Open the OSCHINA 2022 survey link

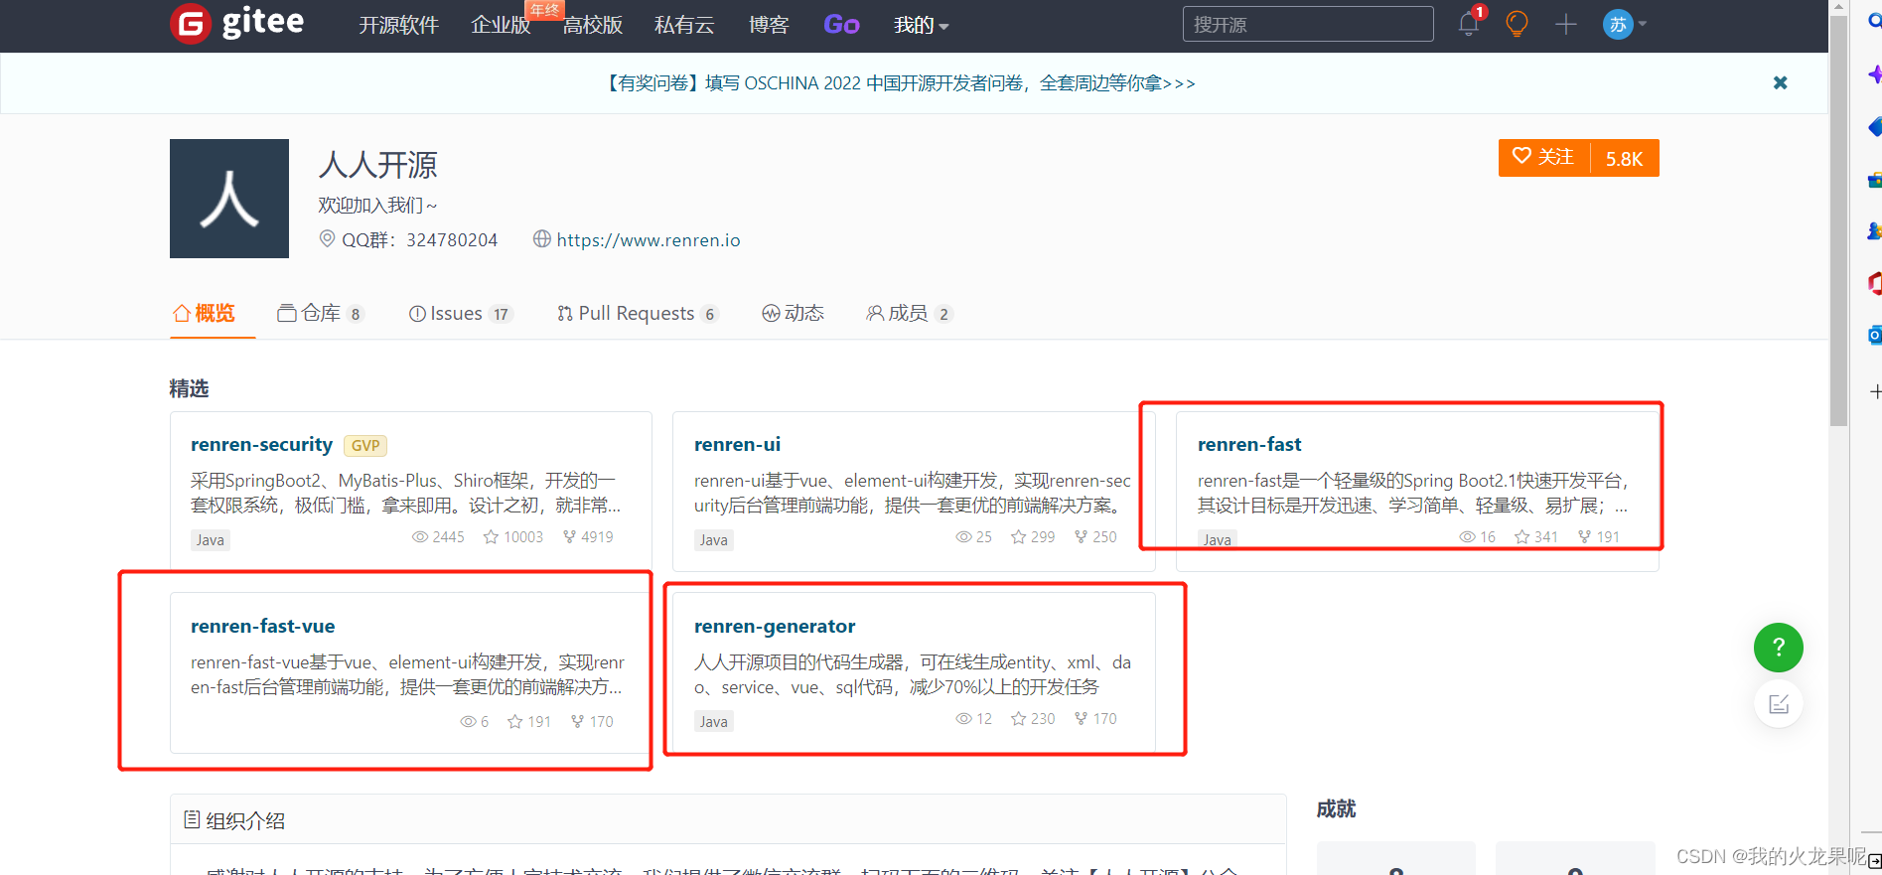pos(901,83)
